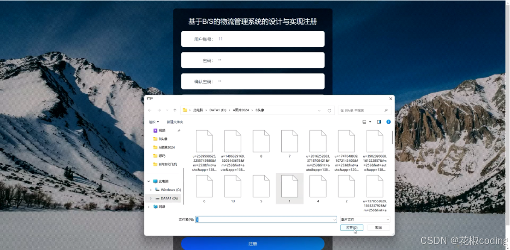510x250 pixels.
Task: Close the 打开 file dialog
Action: pyautogui.click(x=390, y=98)
